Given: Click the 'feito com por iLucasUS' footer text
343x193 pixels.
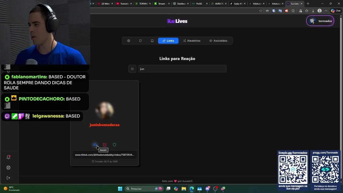Looking at the screenshot, I should coord(177,181).
